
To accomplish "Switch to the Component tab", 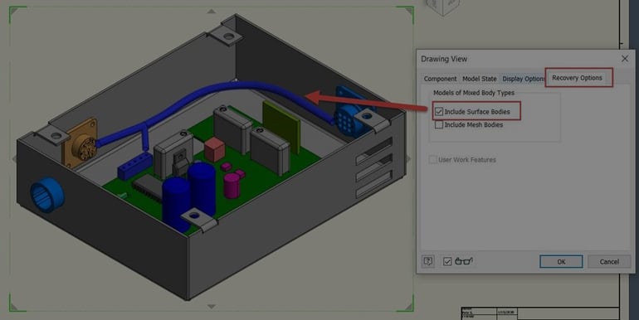I will [440, 79].
